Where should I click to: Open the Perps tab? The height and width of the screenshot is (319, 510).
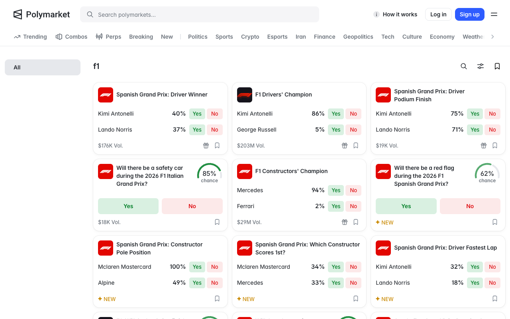pyautogui.click(x=108, y=37)
